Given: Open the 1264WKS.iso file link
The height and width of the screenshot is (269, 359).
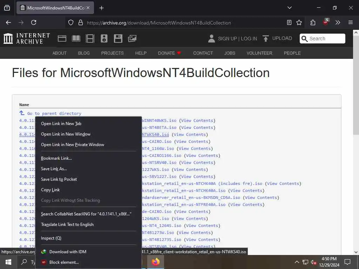Looking at the screenshot, I should point(155,219).
